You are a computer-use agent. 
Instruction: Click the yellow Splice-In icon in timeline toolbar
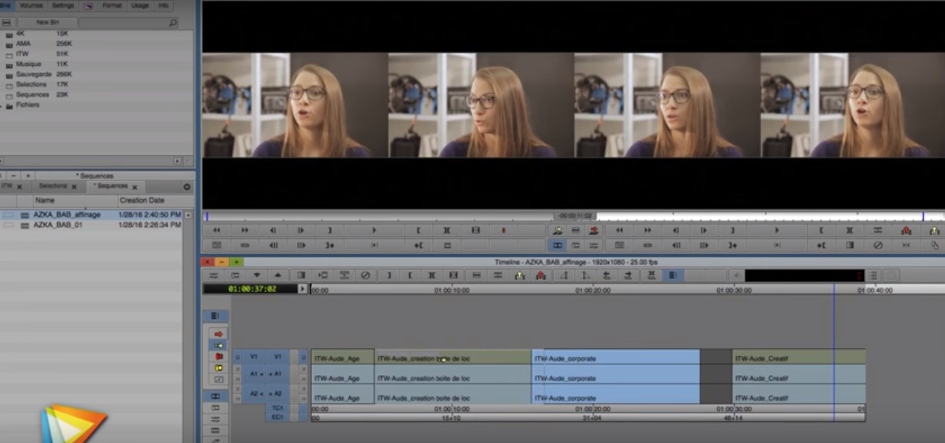click(520, 275)
